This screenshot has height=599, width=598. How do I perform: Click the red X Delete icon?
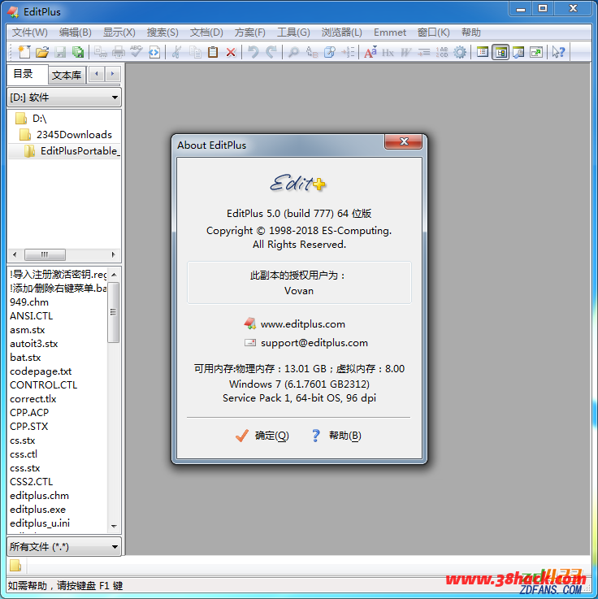pos(231,52)
